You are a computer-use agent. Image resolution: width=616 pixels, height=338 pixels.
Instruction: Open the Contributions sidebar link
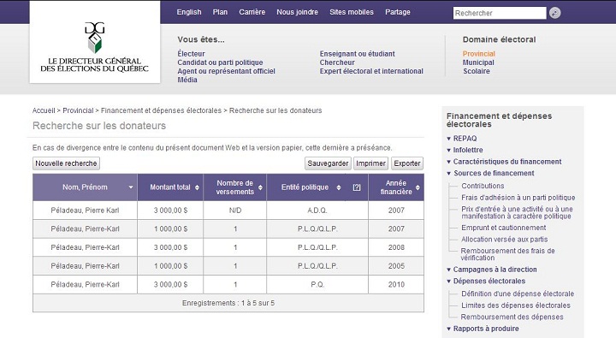click(483, 186)
